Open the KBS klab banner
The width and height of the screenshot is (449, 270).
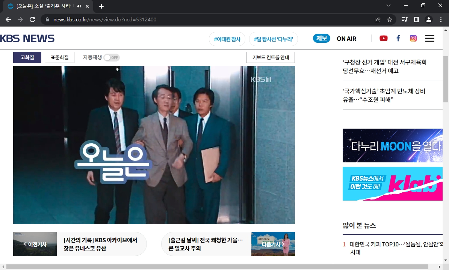pos(393,184)
